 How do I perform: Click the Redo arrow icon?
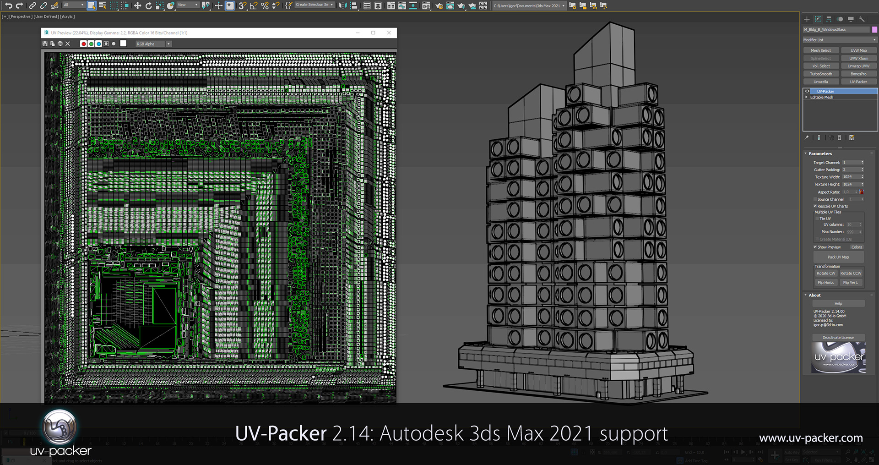tap(19, 5)
